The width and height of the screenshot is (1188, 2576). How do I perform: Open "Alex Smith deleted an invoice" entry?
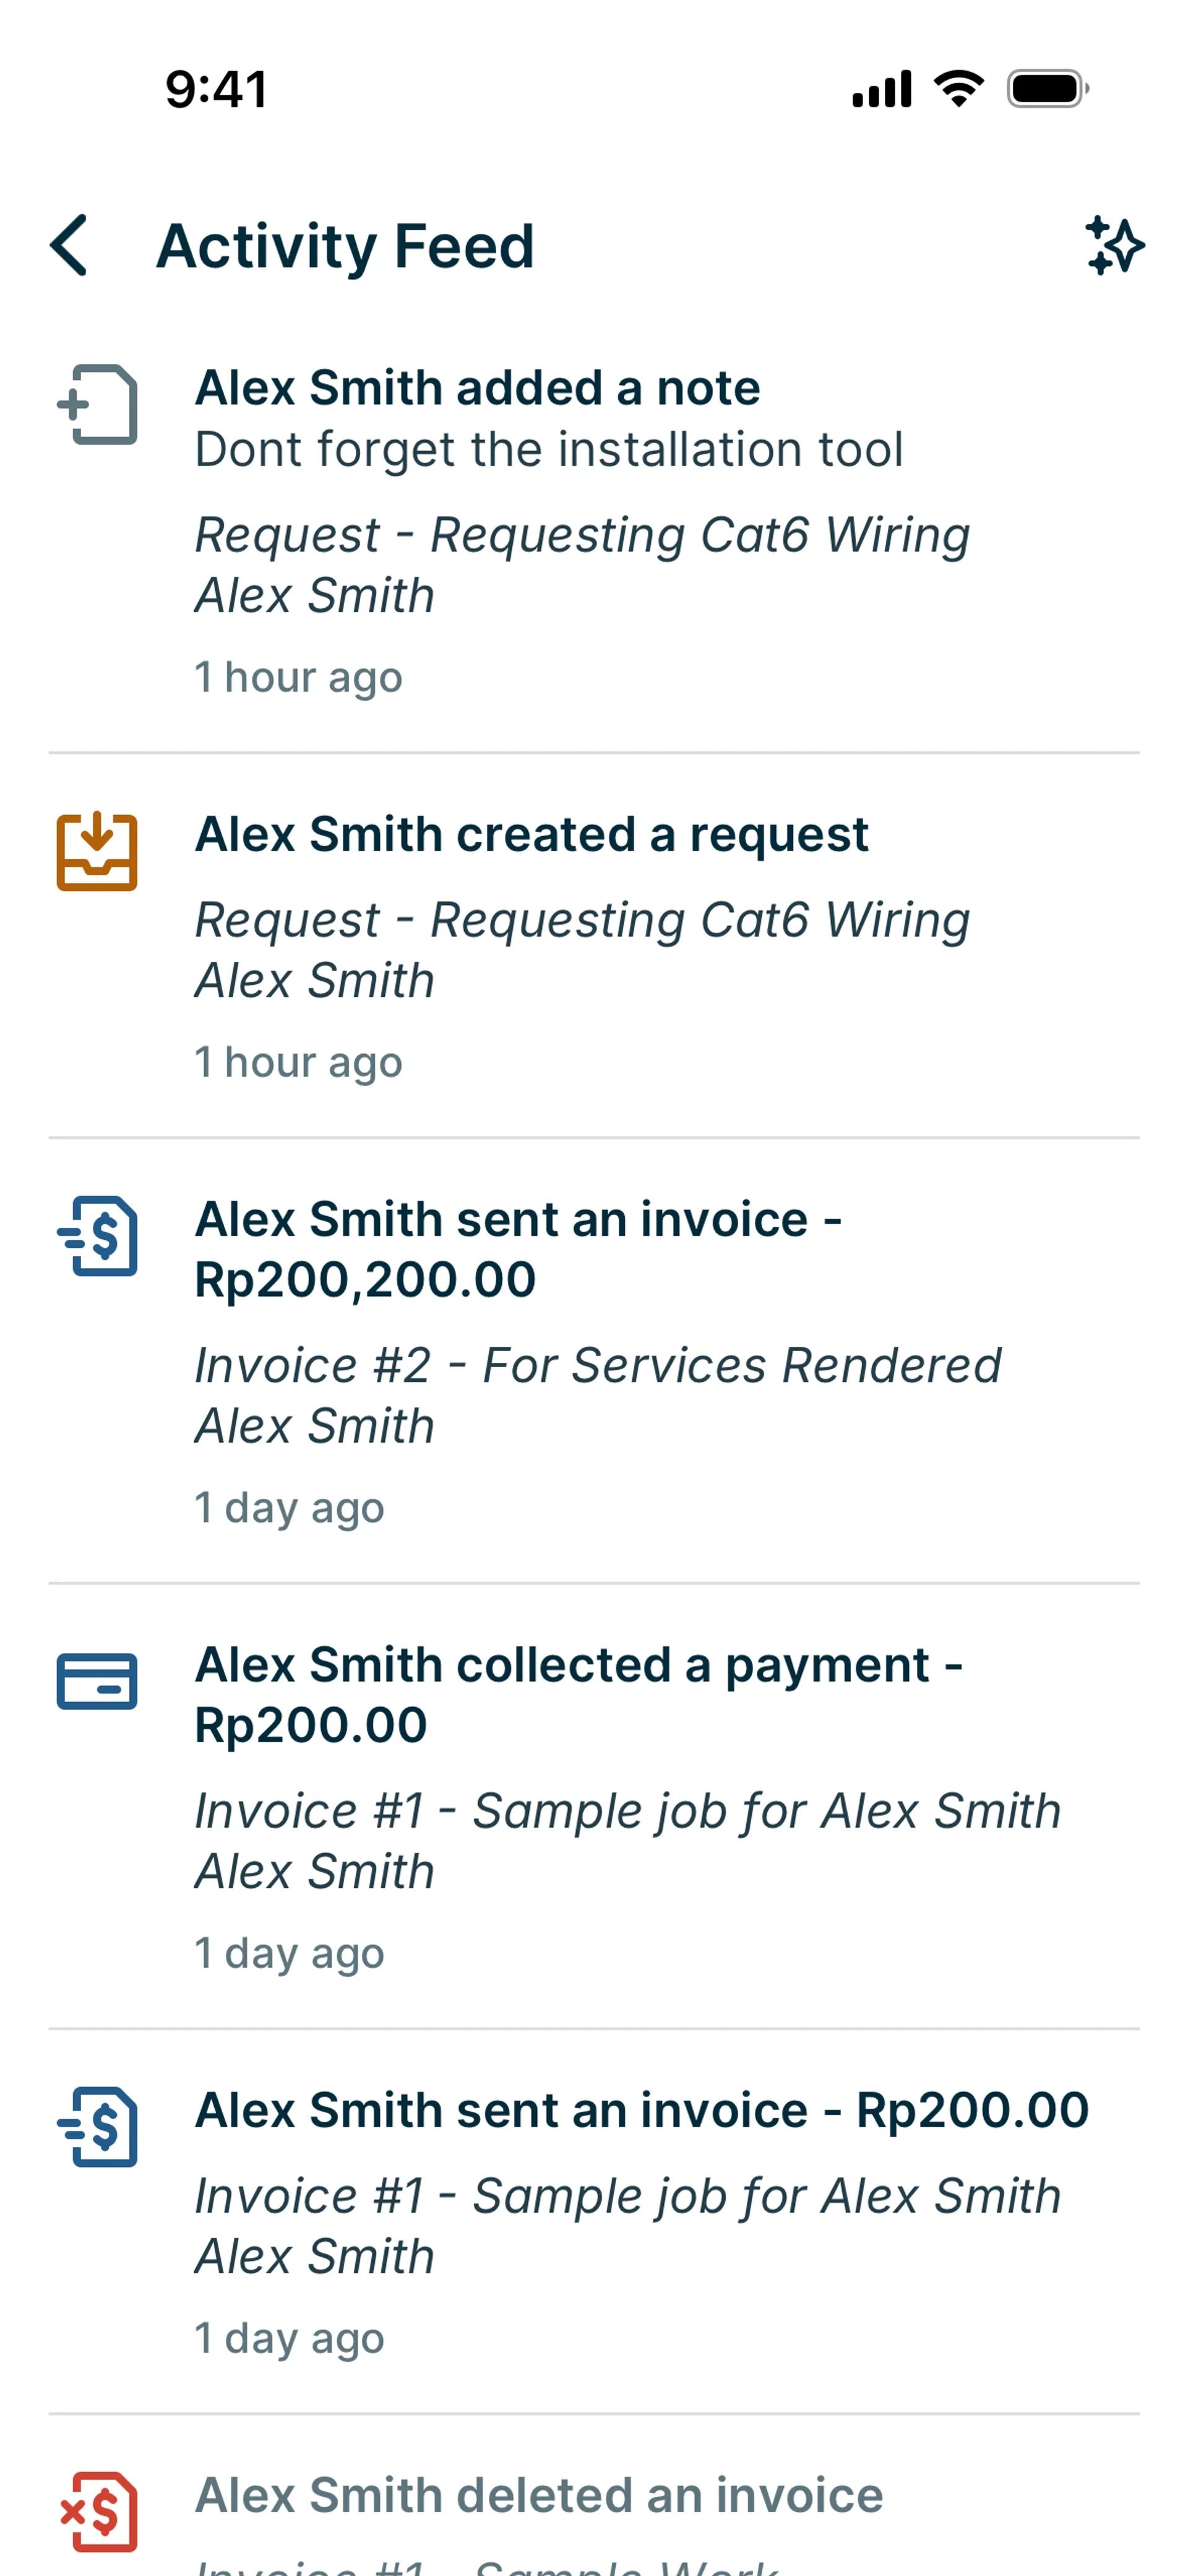pos(539,2496)
